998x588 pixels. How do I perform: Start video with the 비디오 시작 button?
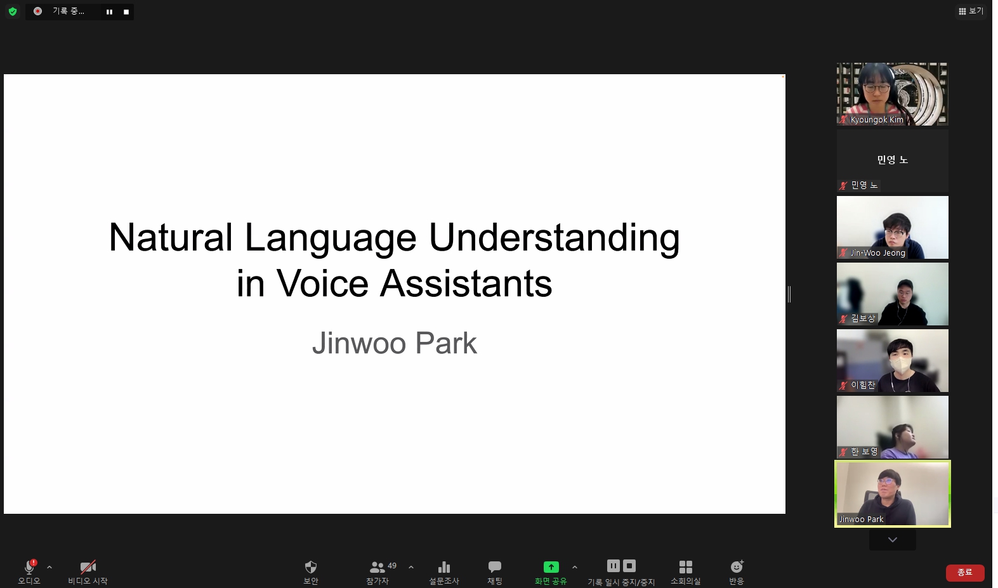[88, 572]
